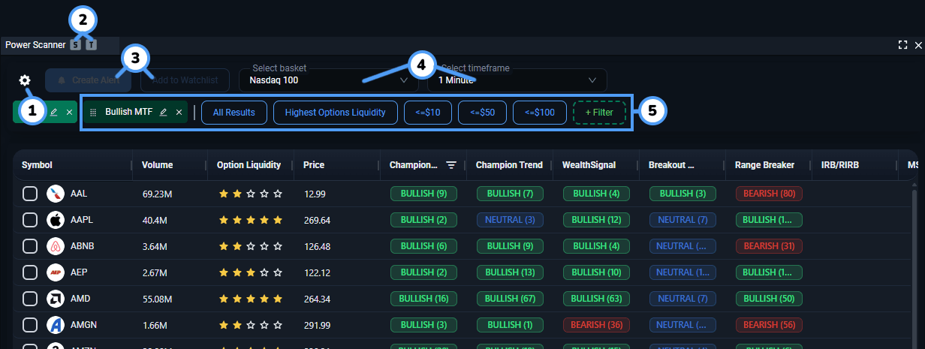Check the AMGN row checkbox
925x349 pixels.
tap(30, 325)
